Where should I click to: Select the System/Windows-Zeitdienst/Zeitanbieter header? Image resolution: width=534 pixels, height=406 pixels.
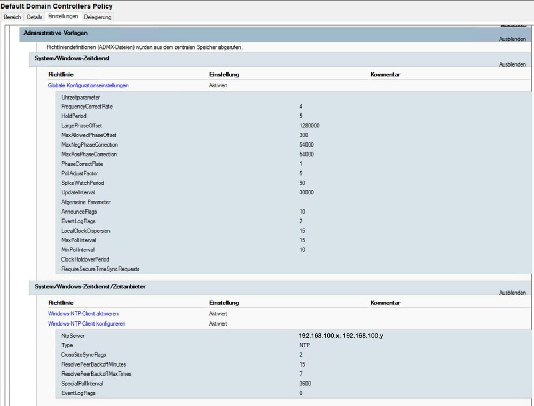90,287
